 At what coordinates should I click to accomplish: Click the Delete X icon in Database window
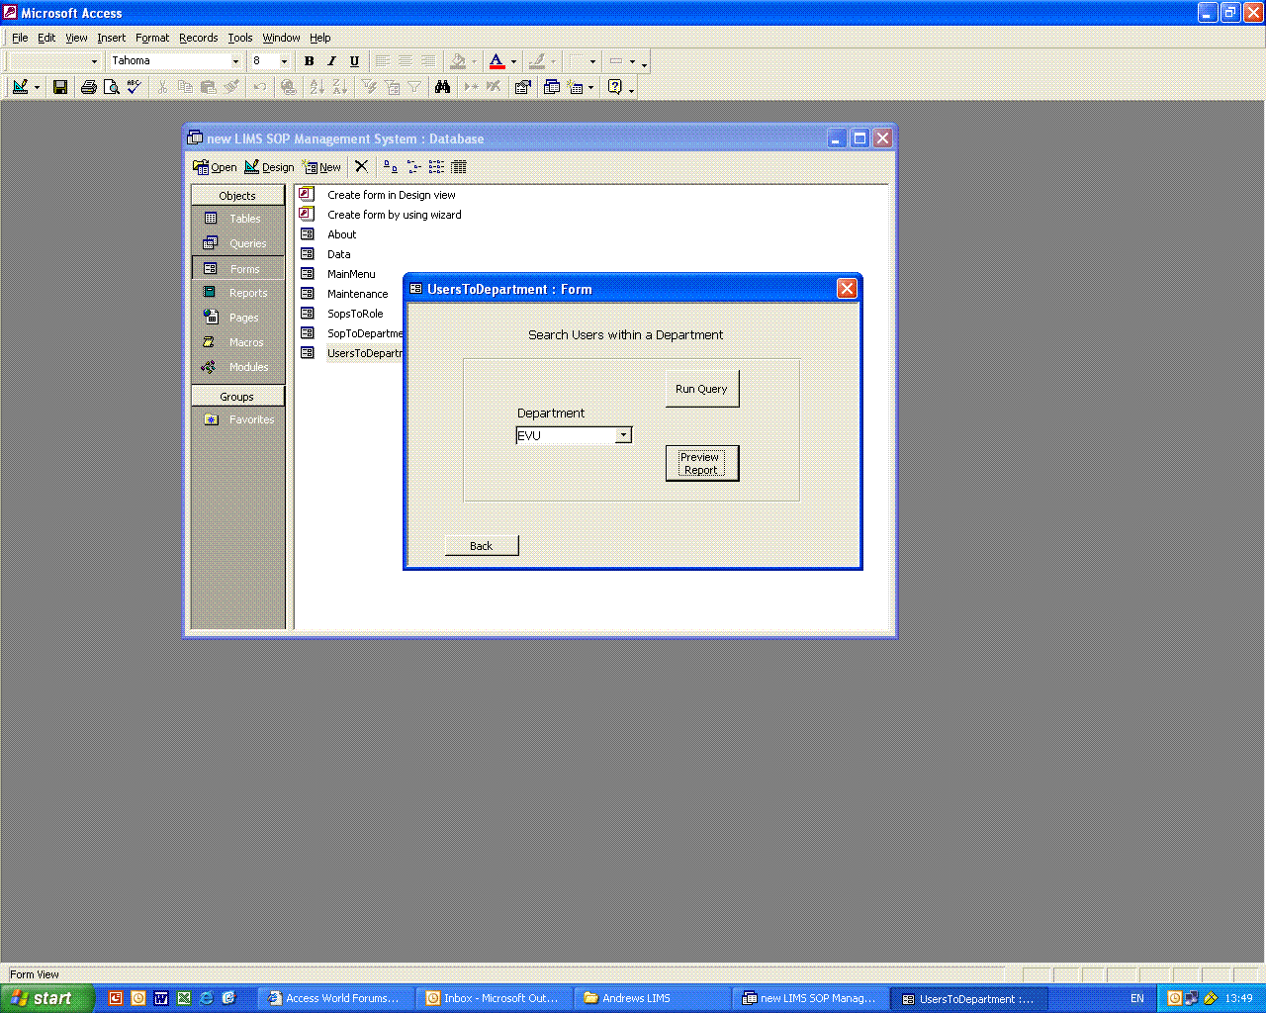pos(361,166)
